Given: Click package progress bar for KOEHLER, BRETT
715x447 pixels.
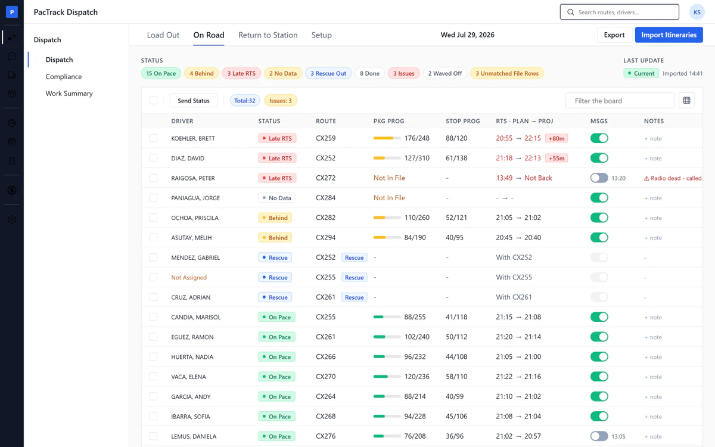Looking at the screenshot, I should (387, 138).
